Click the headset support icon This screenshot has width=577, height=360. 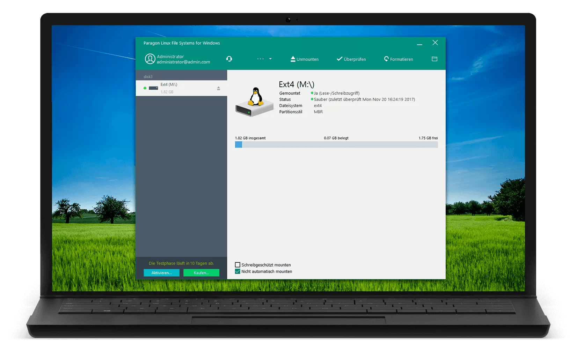[229, 59]
